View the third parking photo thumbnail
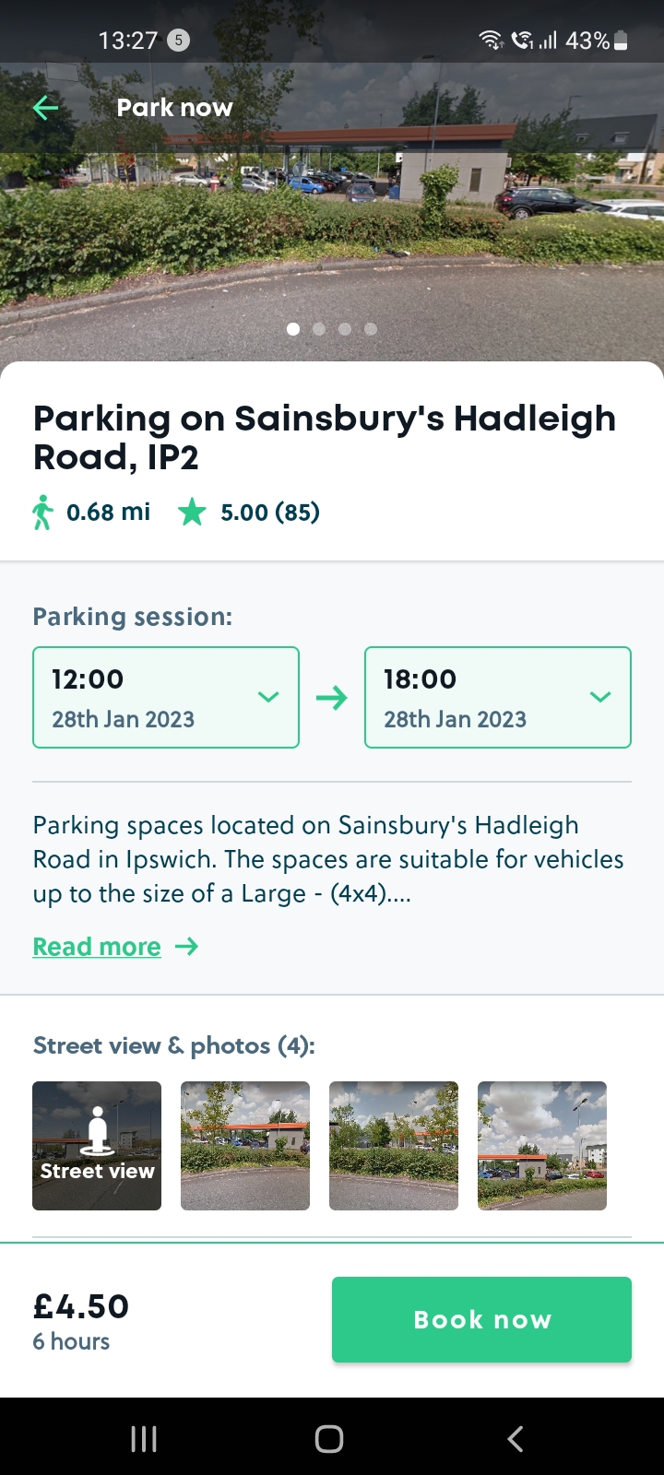Viewport: 664px width, 1475px height. [394, 1146]
